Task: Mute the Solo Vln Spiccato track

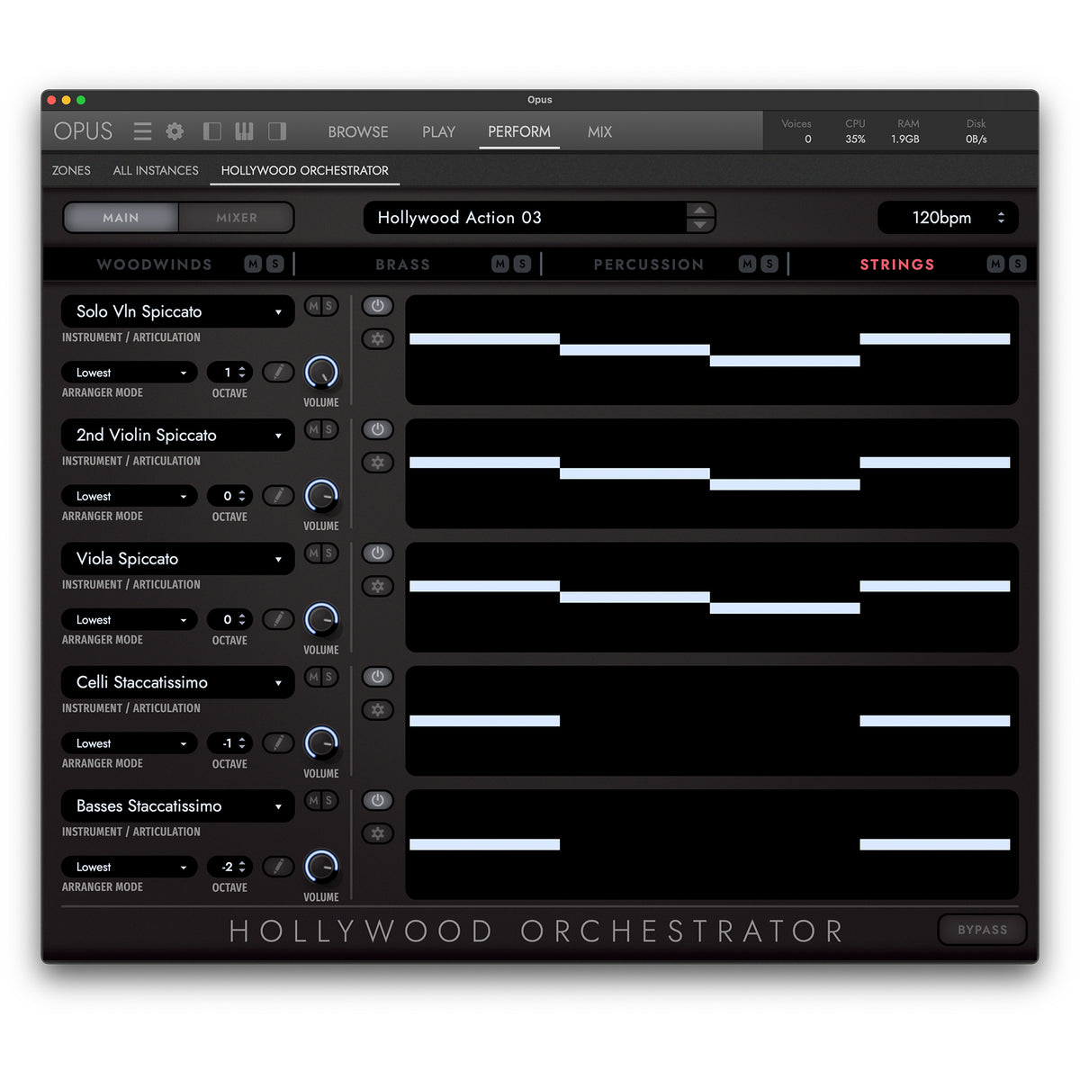Action: [313, 306]
